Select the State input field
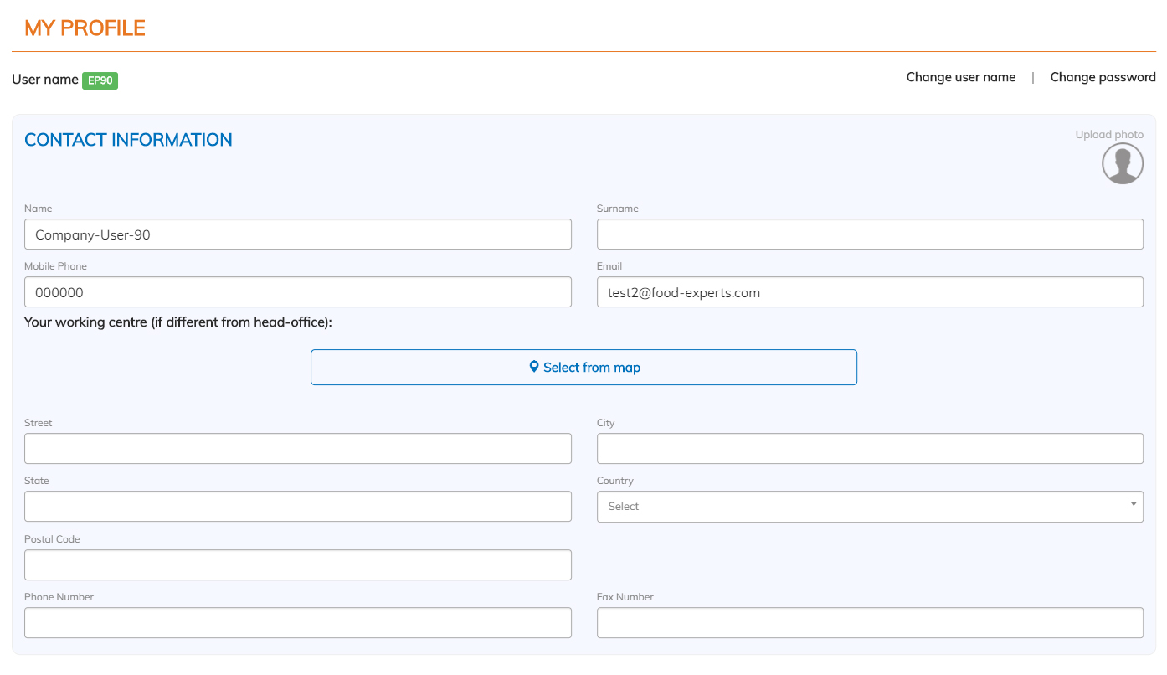The width and height of the screenshot is (1167, 675). click(x=297, y=507)
